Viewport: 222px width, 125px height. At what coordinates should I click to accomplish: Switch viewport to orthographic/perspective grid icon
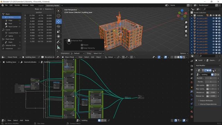(x=186, y=35)
